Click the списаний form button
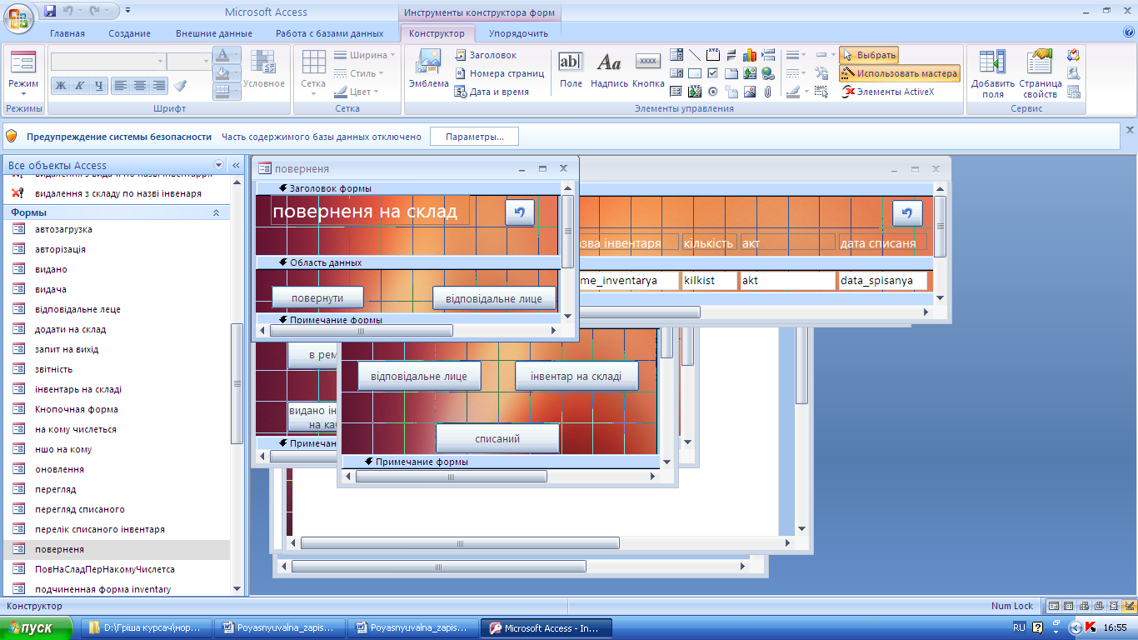 [497, 438]
